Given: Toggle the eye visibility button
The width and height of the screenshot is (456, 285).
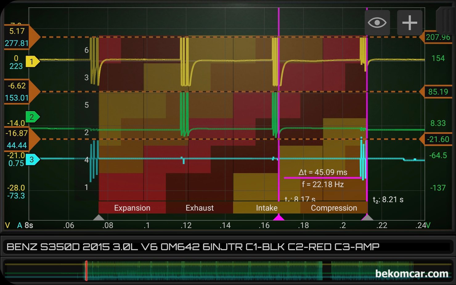Looking at the screenshot, I should click(377, 23).
